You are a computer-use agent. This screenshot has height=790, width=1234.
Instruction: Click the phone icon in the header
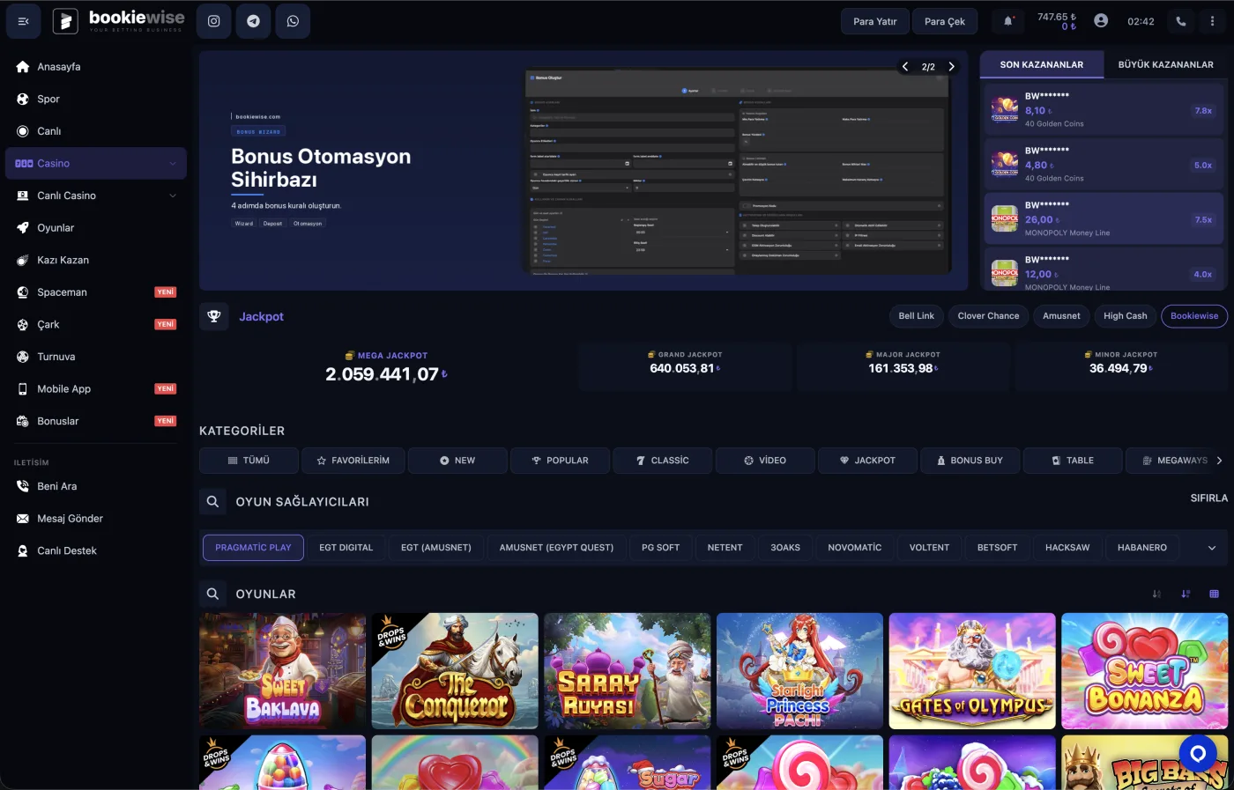tap(1180, 20)
